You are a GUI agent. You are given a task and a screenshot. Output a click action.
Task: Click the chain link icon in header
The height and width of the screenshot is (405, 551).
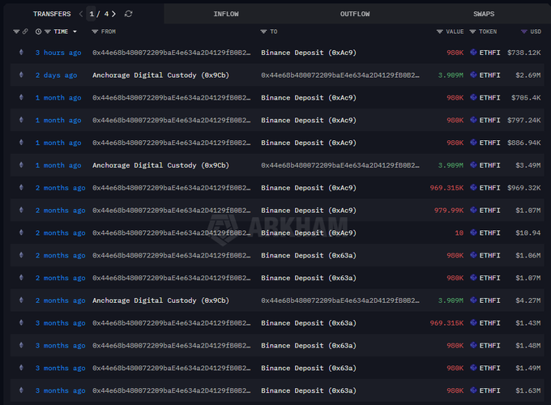(25, 32)
